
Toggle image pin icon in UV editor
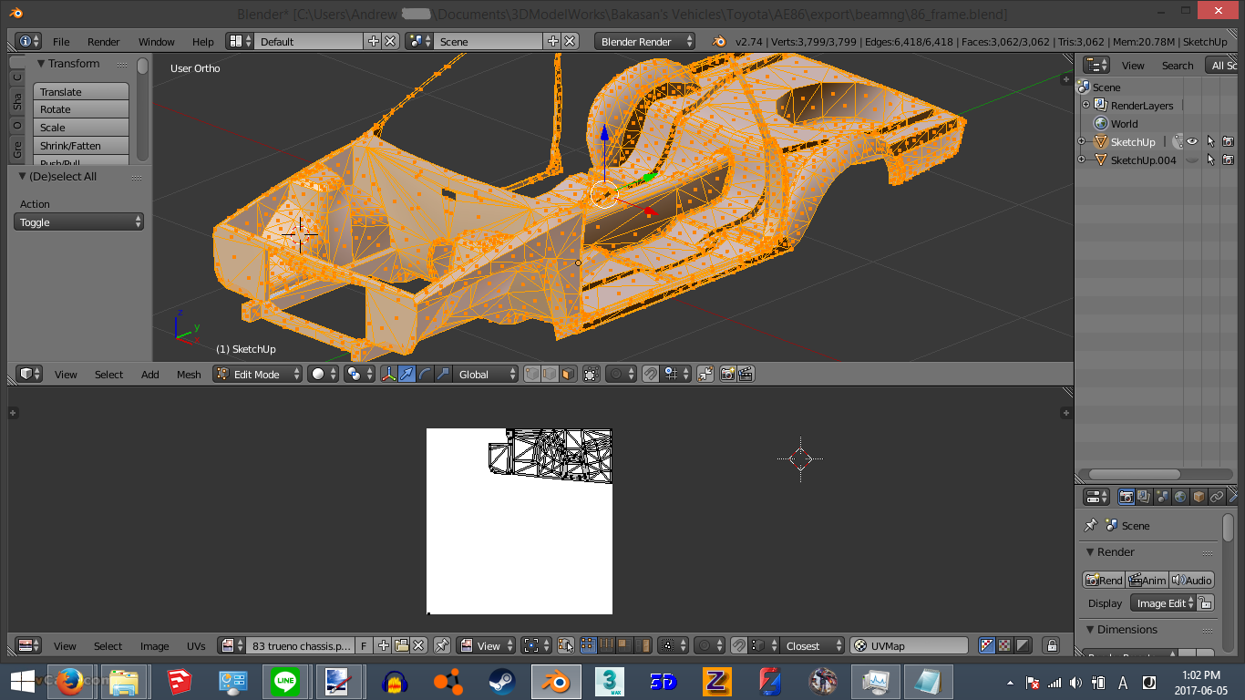click(442, 646)
